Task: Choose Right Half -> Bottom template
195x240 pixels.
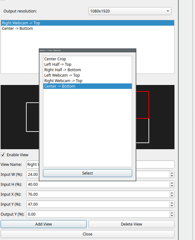Action: [x=63, y=70]
